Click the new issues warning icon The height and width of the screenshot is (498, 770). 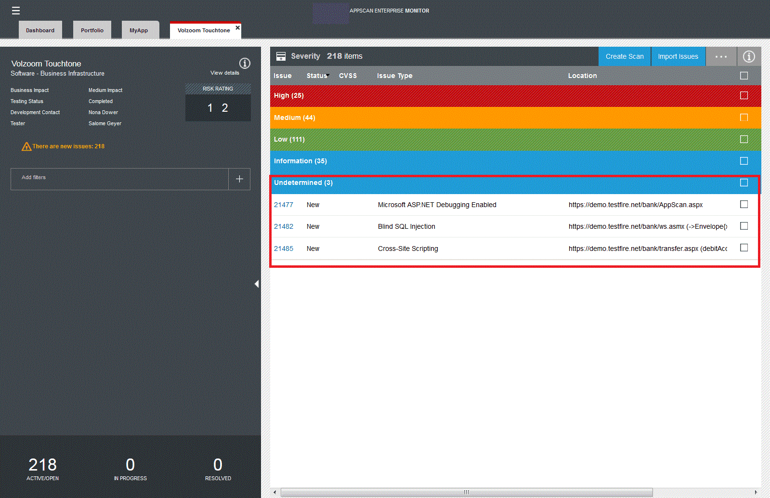[x=26, y=146]
